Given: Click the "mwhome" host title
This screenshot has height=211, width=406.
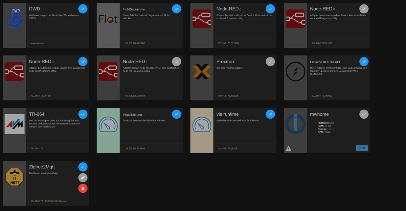Looking at the screenshot, I should tap(319, 114).
